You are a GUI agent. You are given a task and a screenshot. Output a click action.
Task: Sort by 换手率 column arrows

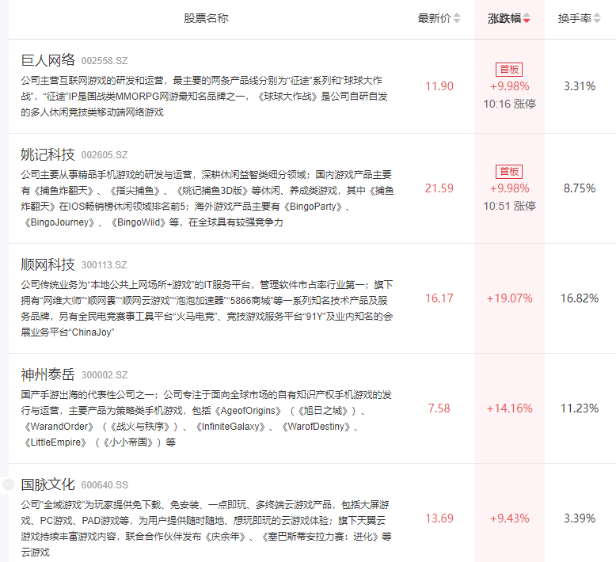pyautogui.click(x=597, y=18)
